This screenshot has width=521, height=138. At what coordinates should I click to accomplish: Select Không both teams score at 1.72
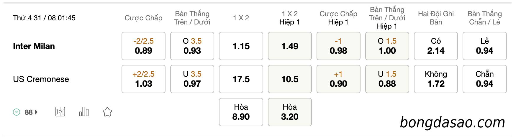point(436,79)
